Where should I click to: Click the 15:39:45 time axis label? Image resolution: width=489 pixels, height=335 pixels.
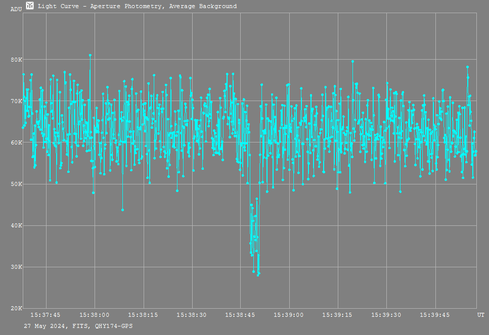(435, 315)
